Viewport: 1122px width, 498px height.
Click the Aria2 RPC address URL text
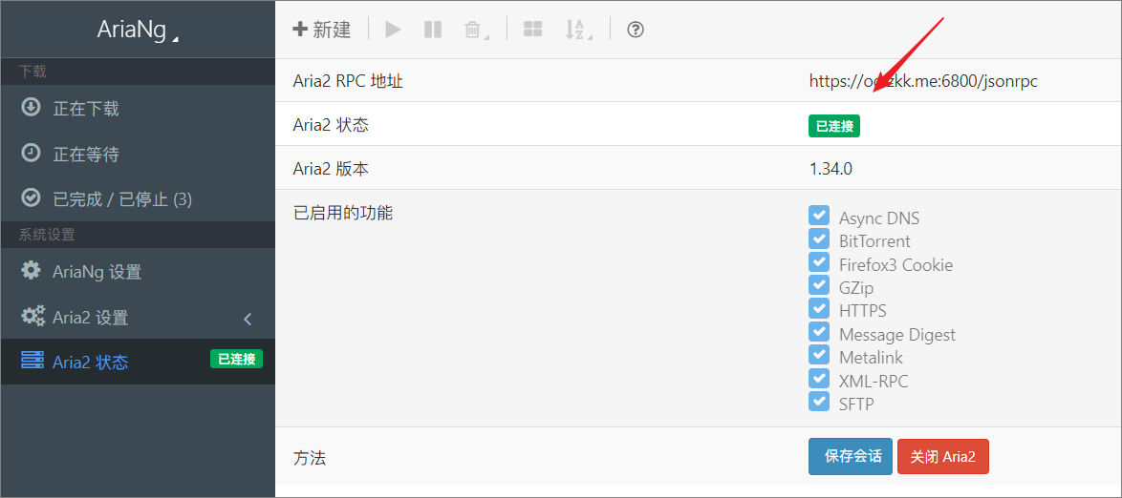point(922,81)
